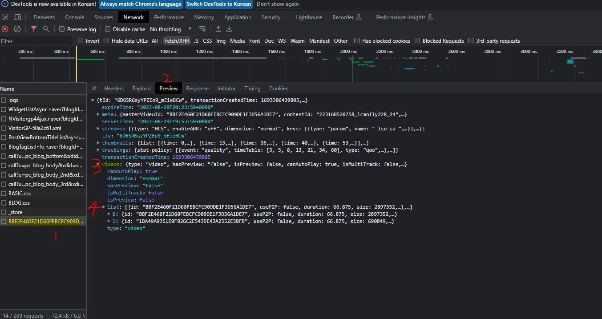Collapse the list array
This screenshot has width=602, height=319.
tap(104, 207)
